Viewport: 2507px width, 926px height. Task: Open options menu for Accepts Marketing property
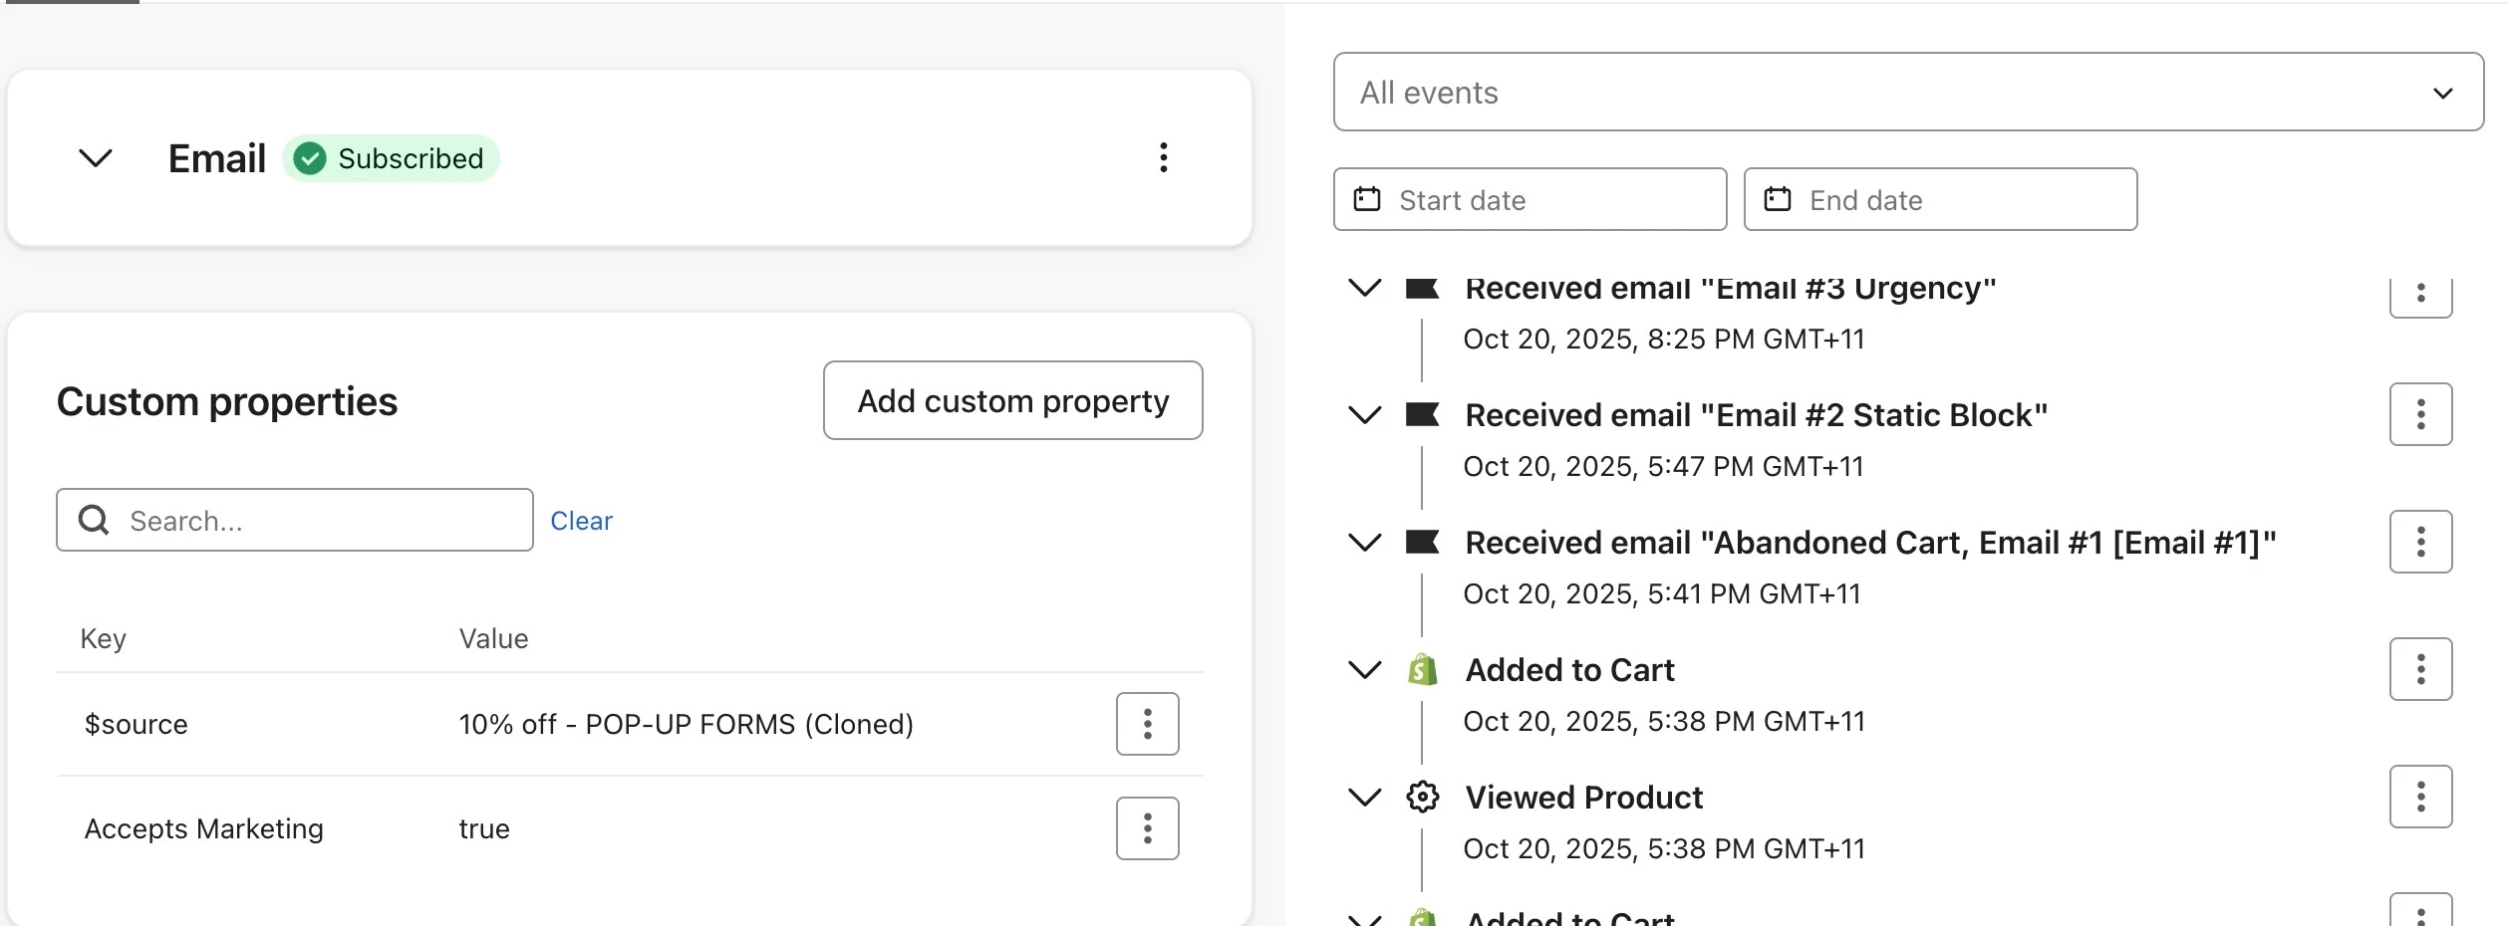point(1147,828)
